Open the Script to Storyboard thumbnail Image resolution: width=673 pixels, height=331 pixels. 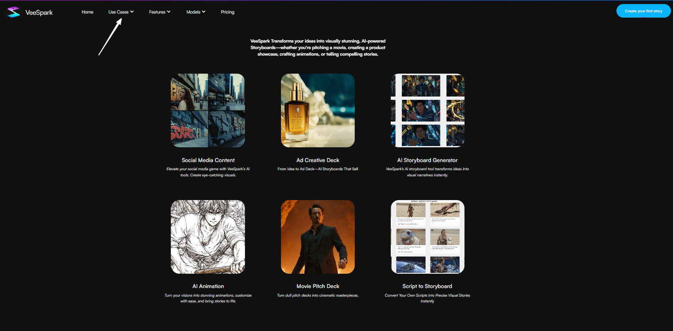point(428,237)
